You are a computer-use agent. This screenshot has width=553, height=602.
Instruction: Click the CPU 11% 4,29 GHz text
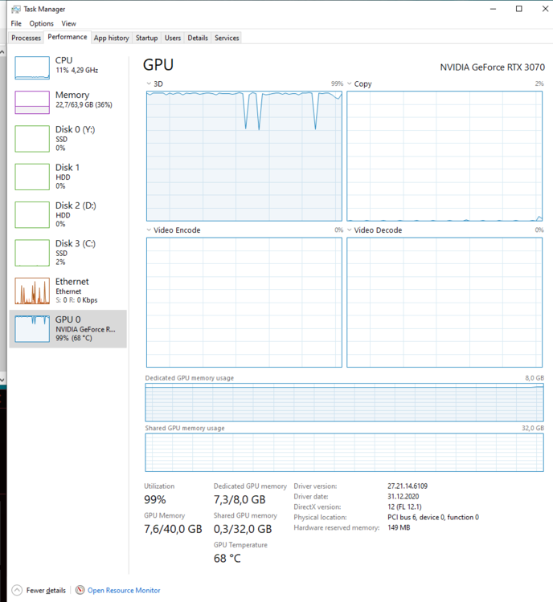[77, 71]
